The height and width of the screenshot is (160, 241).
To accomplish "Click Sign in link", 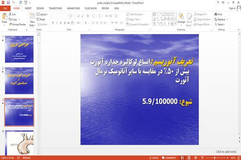I will (232, 8).
